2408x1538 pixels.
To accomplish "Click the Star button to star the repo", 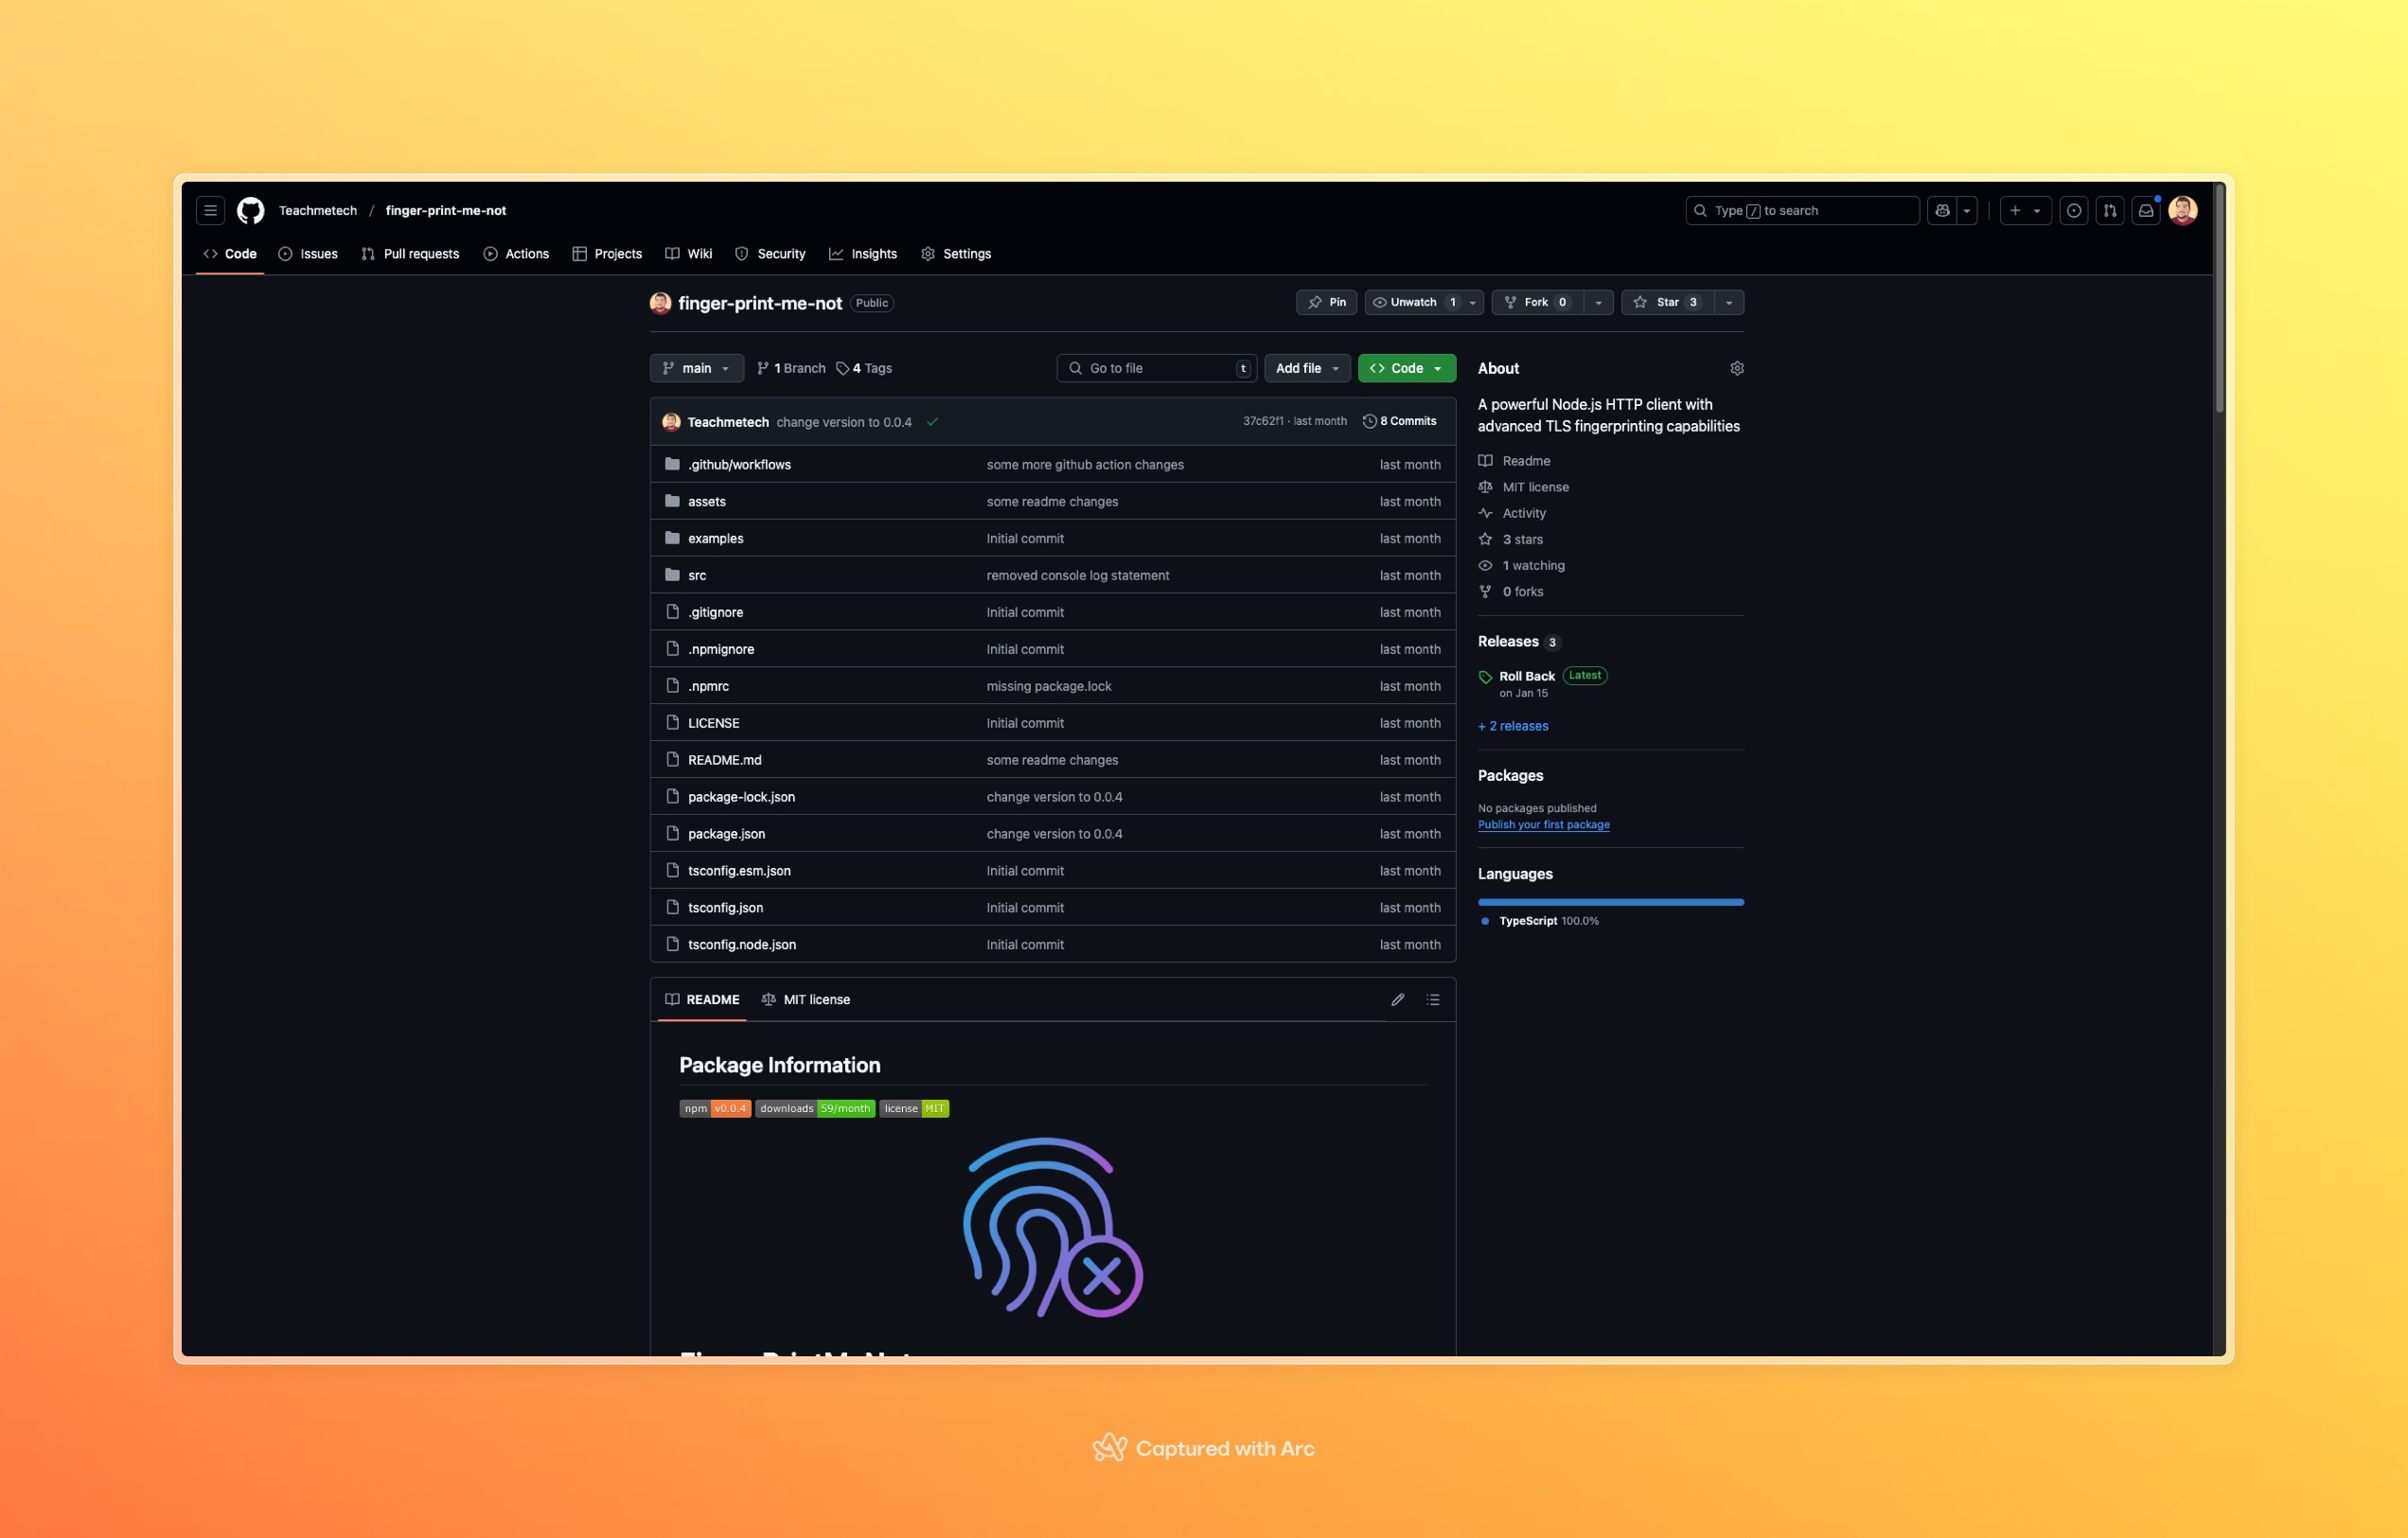I will (x=1667, y=302).
